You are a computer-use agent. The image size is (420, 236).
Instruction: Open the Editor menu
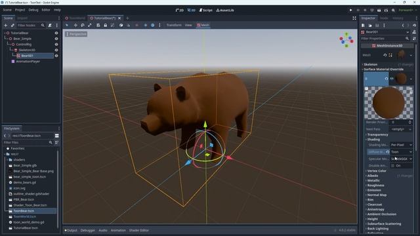(46, 10)
